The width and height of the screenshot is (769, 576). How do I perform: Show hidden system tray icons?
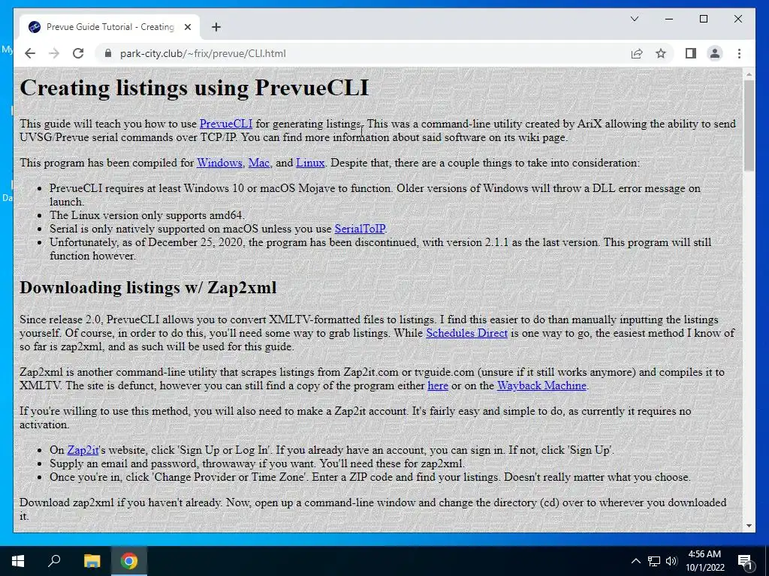point(635,561)
